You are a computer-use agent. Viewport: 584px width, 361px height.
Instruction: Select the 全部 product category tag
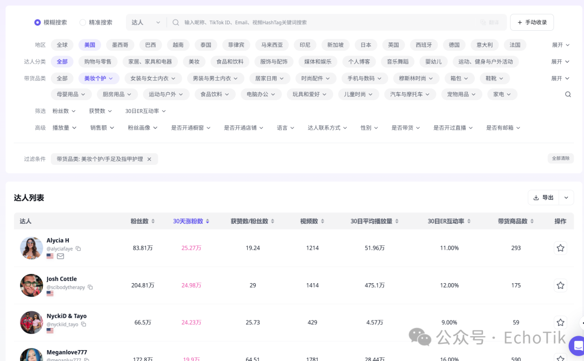(x=62, y=78)
